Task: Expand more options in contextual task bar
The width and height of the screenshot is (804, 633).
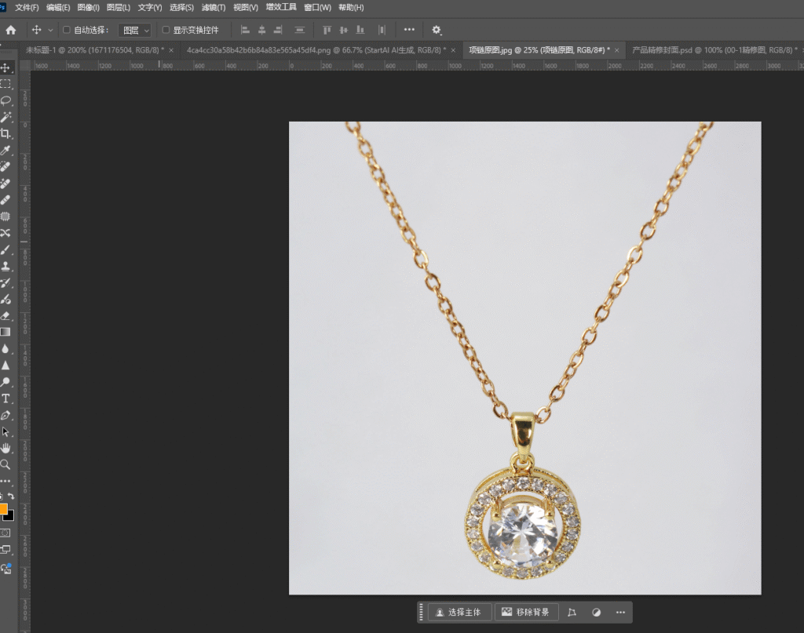Action: (x=620, y=612)
